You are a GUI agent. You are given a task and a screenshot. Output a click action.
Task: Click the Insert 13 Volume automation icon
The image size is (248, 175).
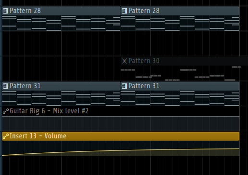pos(6,136)
